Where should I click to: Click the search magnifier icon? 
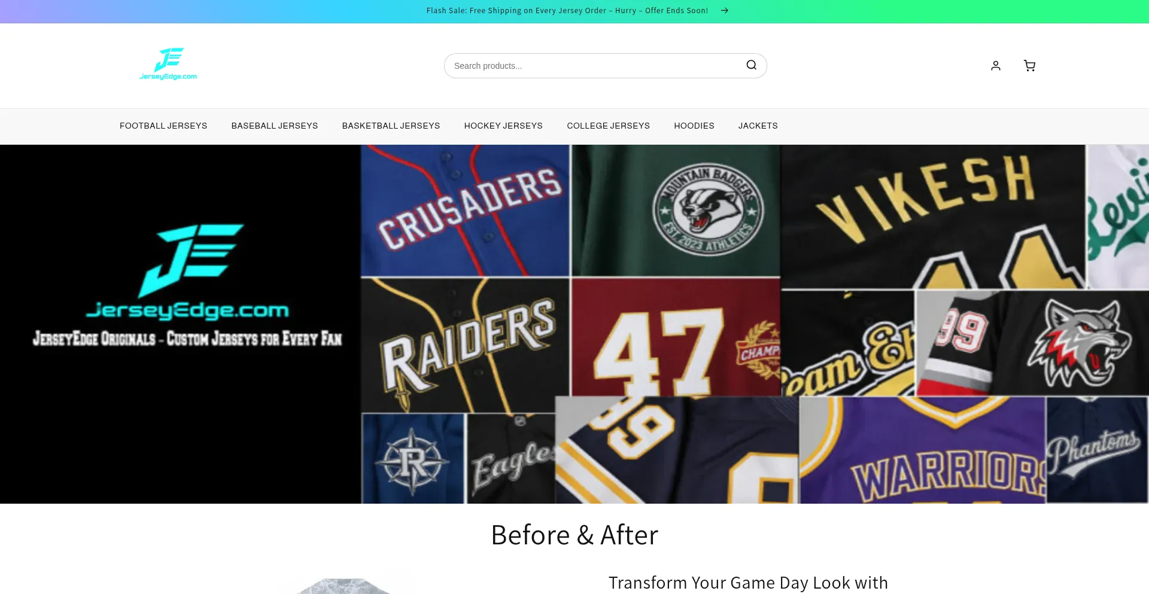pos(751,65)
